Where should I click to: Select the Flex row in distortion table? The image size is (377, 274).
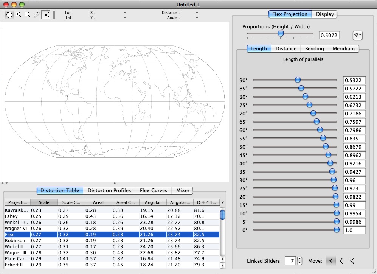112,235
